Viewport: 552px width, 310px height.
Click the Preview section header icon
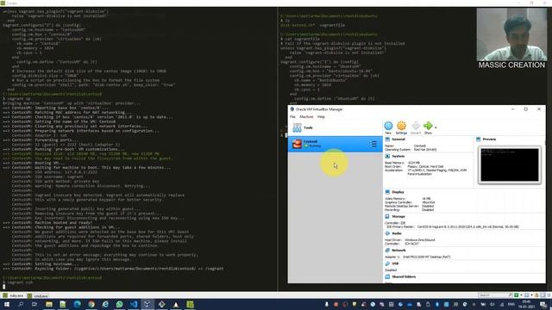coord(479,139)
